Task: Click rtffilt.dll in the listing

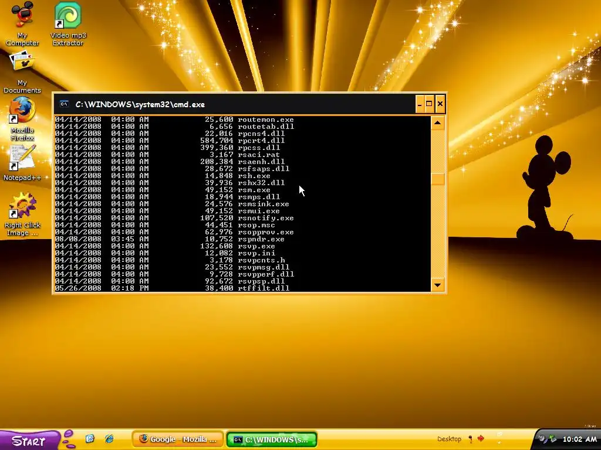Action: point(264,288)
